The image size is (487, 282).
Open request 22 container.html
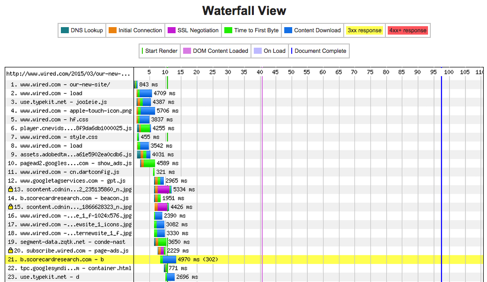(x=70, y=268)
